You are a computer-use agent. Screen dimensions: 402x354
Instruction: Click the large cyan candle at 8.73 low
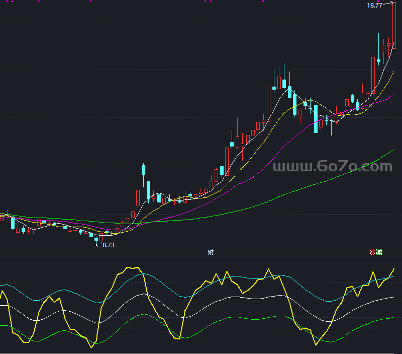pos(96,241)
